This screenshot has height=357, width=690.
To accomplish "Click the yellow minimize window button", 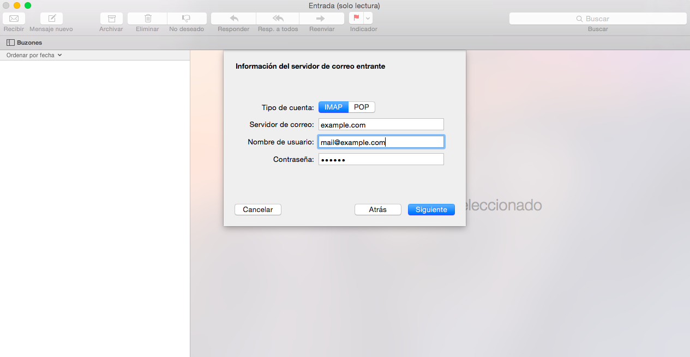I will [17, 5].
